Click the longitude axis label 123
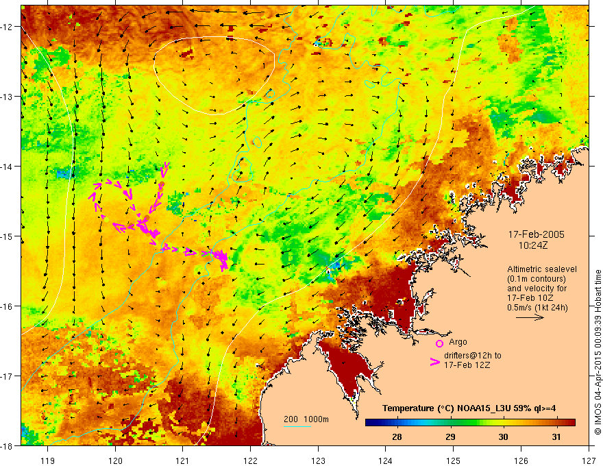This screenshot has width=603, height=466. 318,461
